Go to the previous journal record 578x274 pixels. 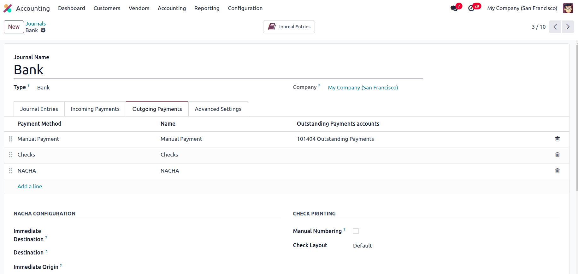(x=555, y=27)
